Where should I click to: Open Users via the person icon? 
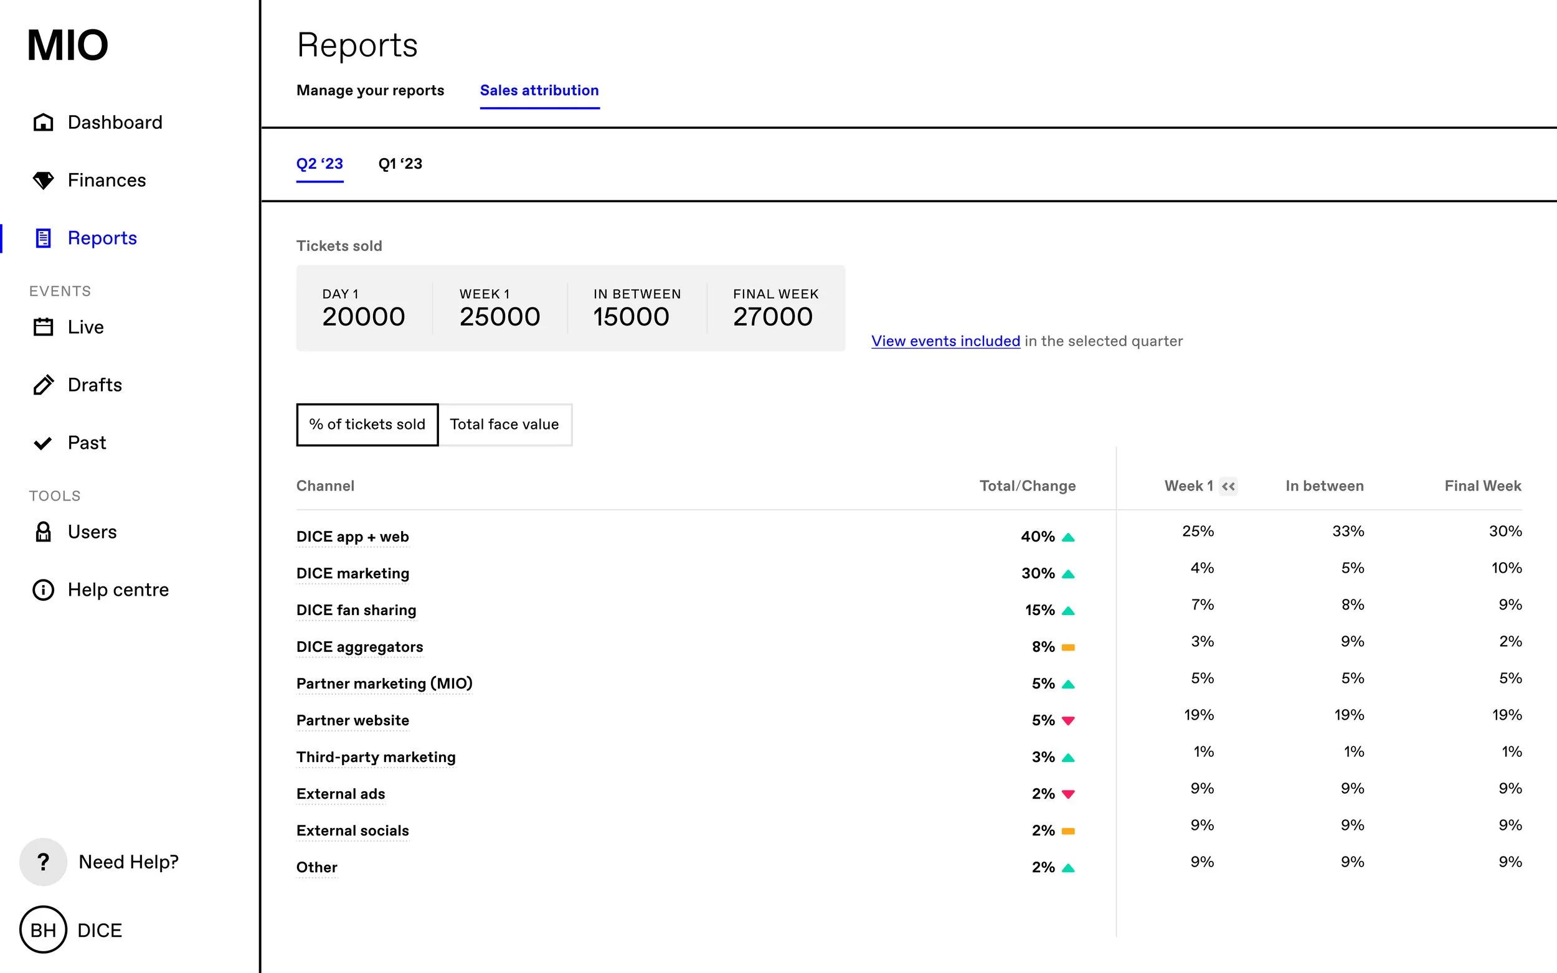click(x=43, y=532)
